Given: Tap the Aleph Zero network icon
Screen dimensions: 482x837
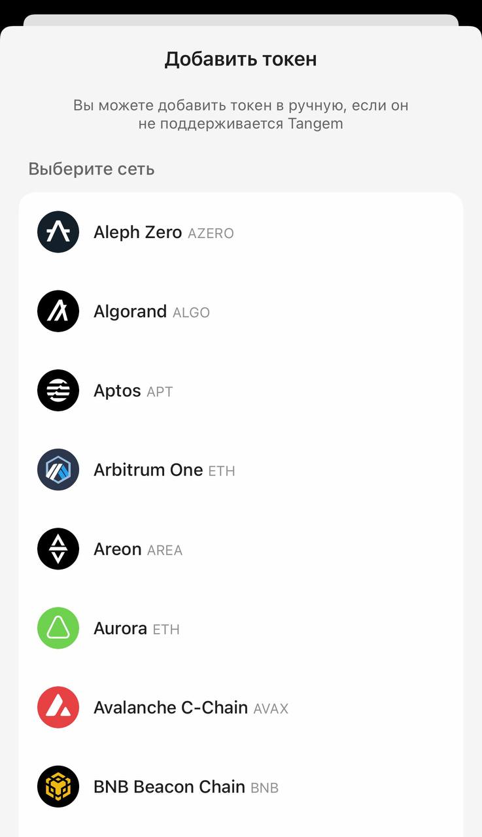Looking at the screenshot, I should pos(58,232).
